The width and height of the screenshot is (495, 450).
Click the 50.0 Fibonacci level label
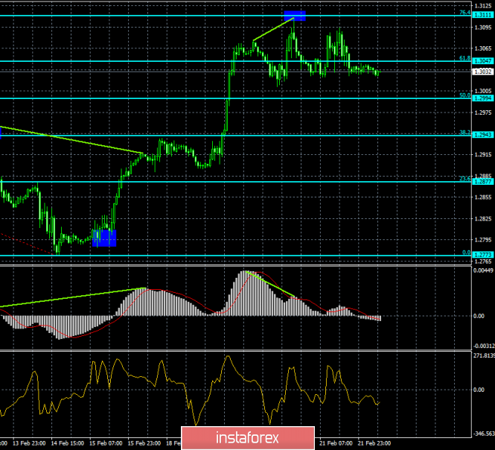click(x=464, y=95)
